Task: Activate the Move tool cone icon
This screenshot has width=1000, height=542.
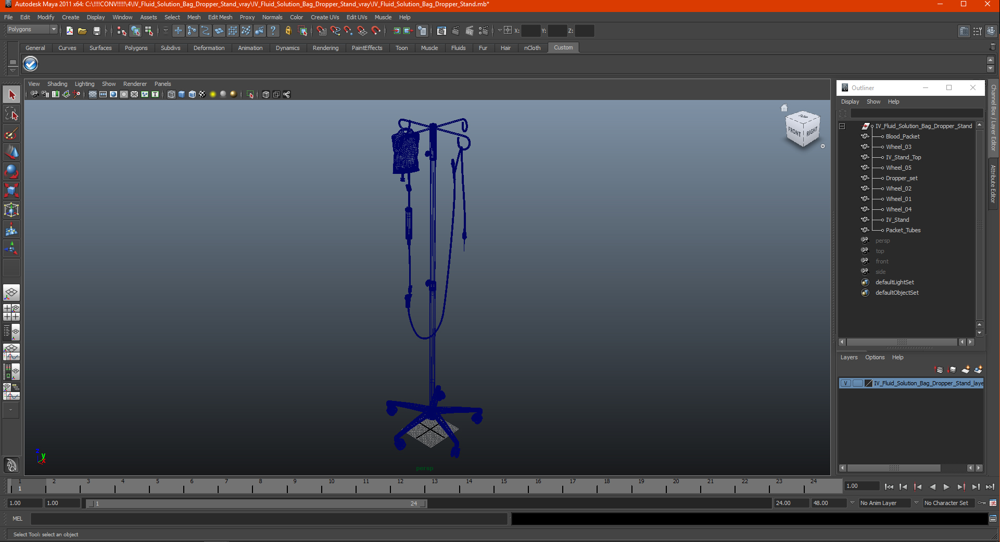Action: [x=11, y=153]
